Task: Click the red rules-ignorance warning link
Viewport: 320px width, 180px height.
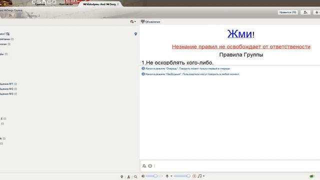Action: click(241, 46)
